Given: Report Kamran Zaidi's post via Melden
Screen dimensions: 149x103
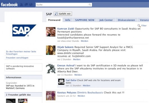Looking at the screenshot, I should [x=84, y=41].
